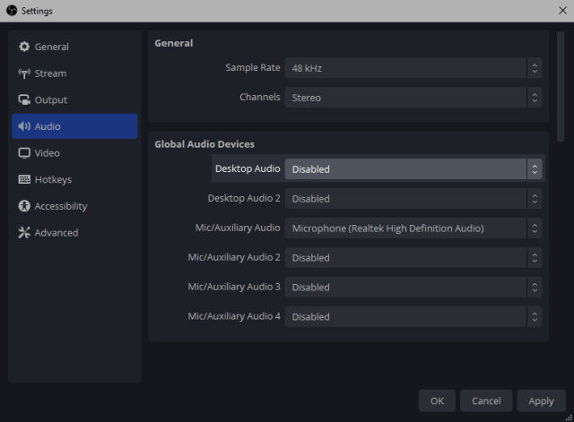Screen dimensions: 574x422
Task: Go to Hotkeys settings label
Action: [x=53, y=179]
